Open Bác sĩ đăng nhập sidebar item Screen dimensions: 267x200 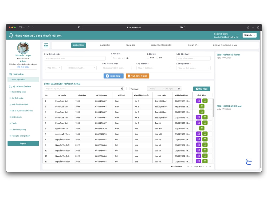click(18, 92)
